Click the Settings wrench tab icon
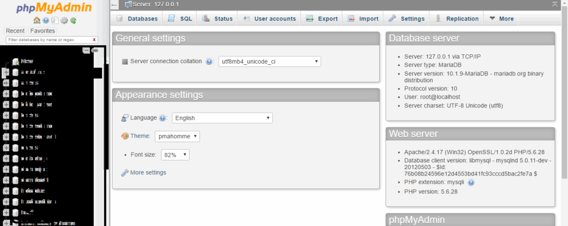The height and width of the screenshot is (226, 568). [x=392, y=19]
